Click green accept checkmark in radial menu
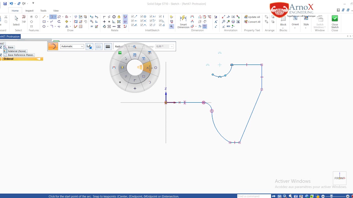 (120, 53)
